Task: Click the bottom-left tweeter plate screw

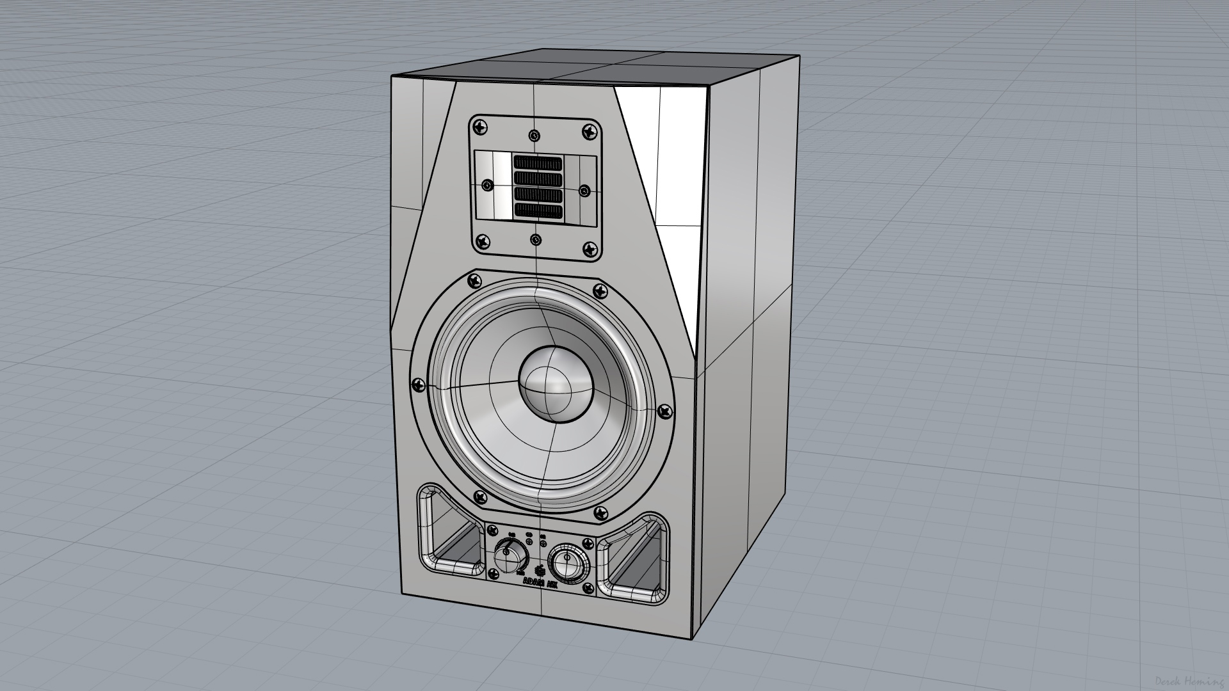Action: [483, 241]
